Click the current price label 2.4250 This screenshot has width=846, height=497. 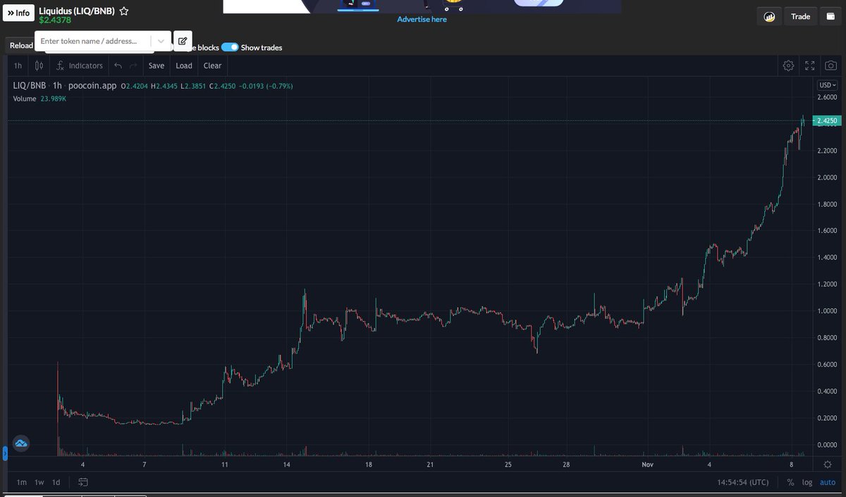pos(826,121)
